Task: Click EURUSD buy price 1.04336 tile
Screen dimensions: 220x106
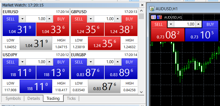Action: click(53, 29)
